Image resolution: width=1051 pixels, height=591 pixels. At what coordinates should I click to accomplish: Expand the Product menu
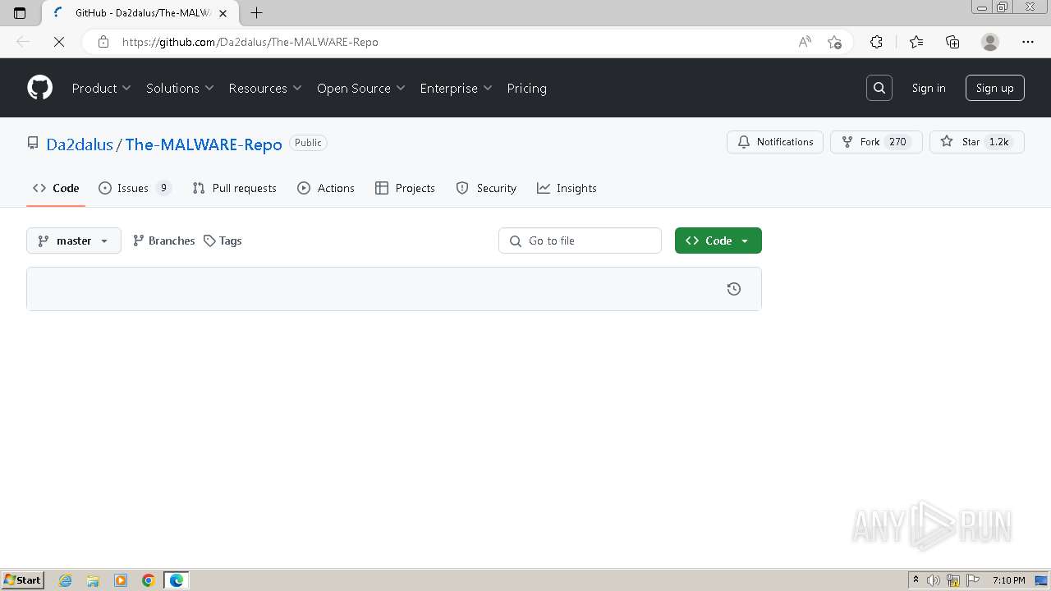(101, 88)
